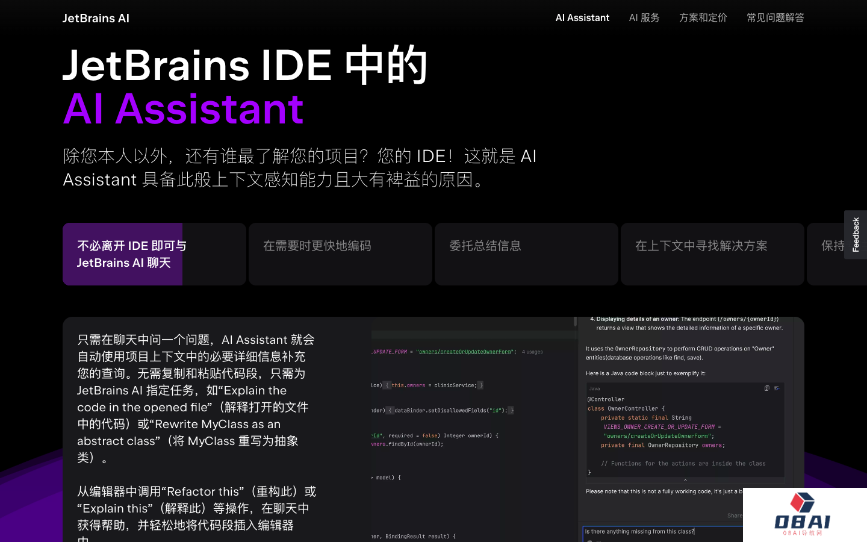The height and width of the screenshot is (542, 867).
Task: Copy the Java code block icon
Action: pos(766,388)
